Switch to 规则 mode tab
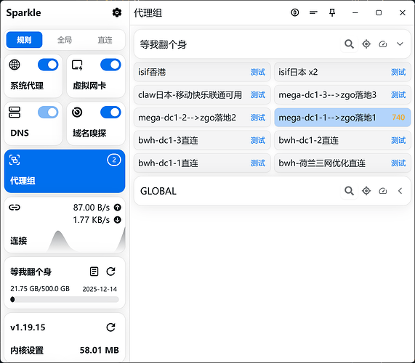The height and width of the screenshot is (363, 415). click(x=24, y=40)
